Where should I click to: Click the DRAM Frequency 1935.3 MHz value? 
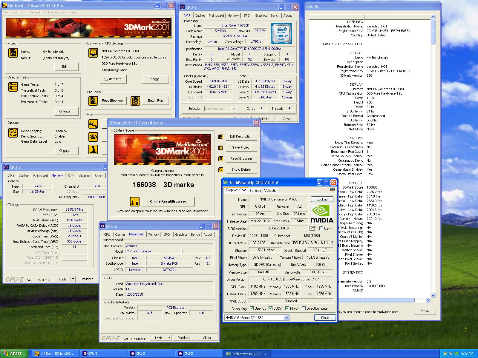75,210
